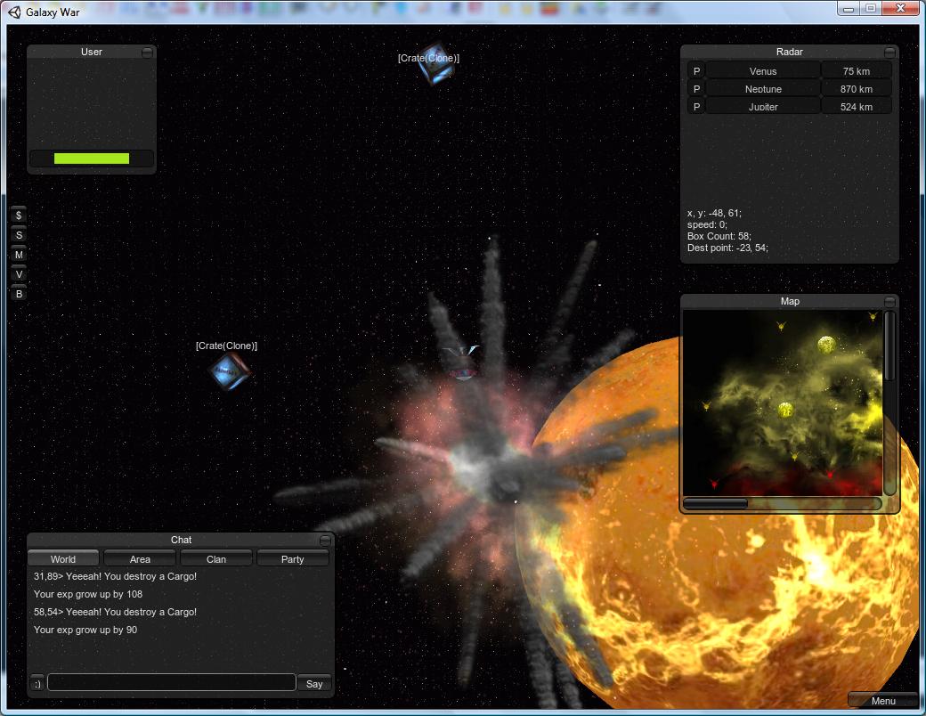Click the map vertical scrollbar

[889, 403]
